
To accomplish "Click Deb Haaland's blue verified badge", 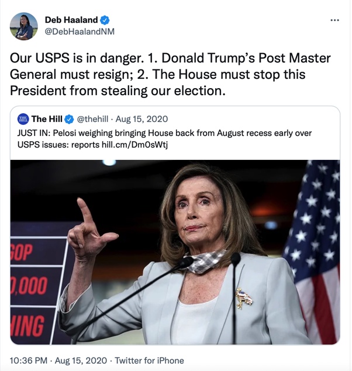I will [x=105, y=20].
